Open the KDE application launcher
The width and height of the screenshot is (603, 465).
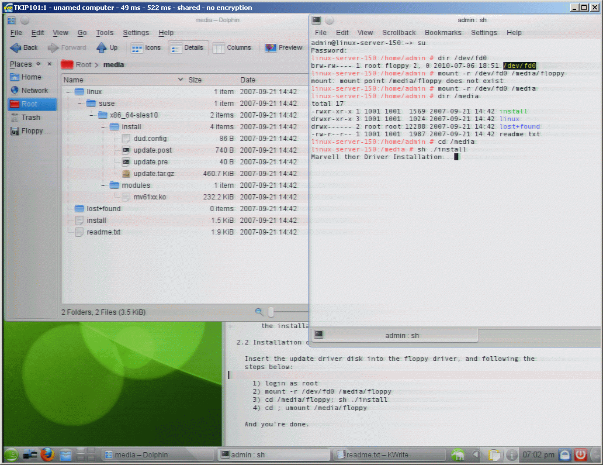click(11, 455)
